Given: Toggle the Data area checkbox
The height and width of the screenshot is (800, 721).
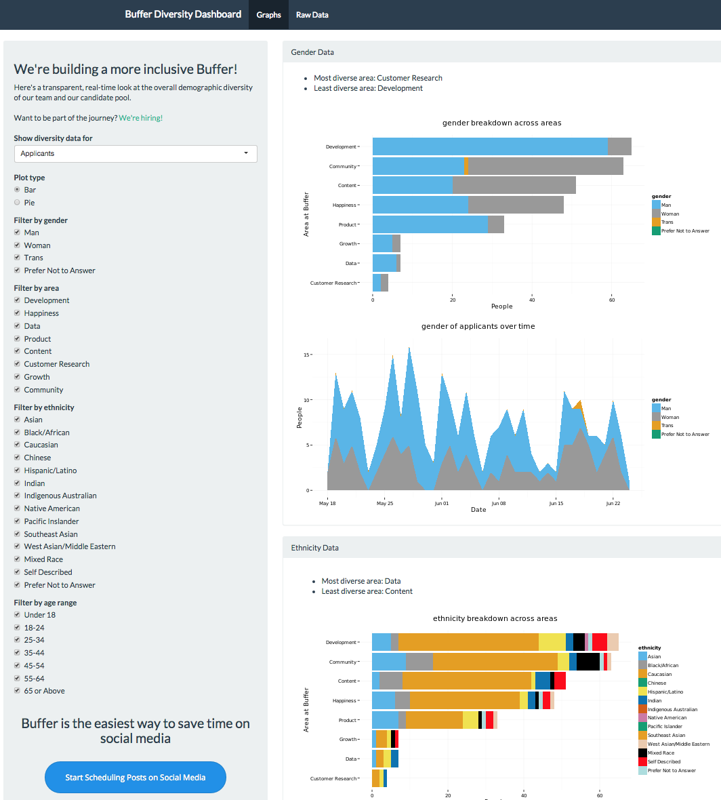Looking at the screenshot, I should point(18,325).
